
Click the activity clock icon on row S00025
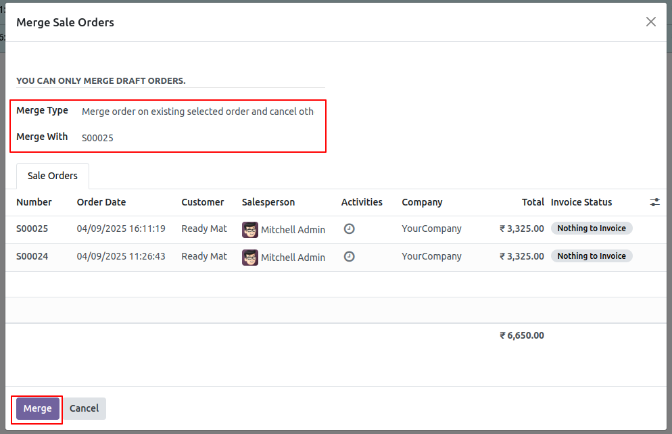pos(350,228)
